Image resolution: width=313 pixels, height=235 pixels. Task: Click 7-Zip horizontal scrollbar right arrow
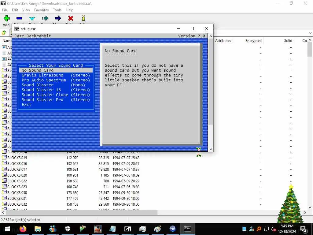coord(305,212)
